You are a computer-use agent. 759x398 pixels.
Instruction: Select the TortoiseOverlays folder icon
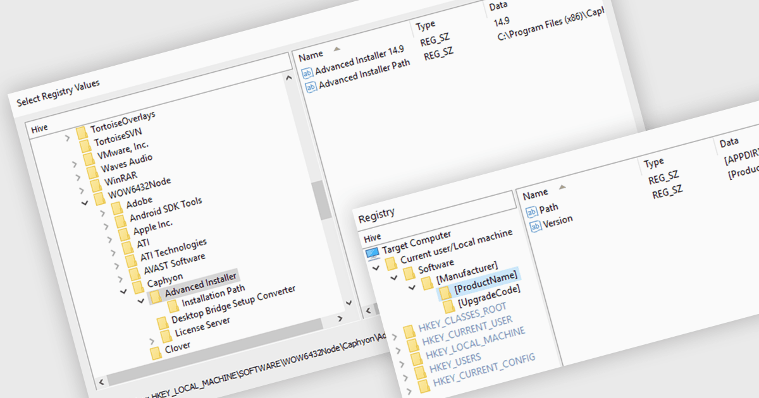coord(80,132)
